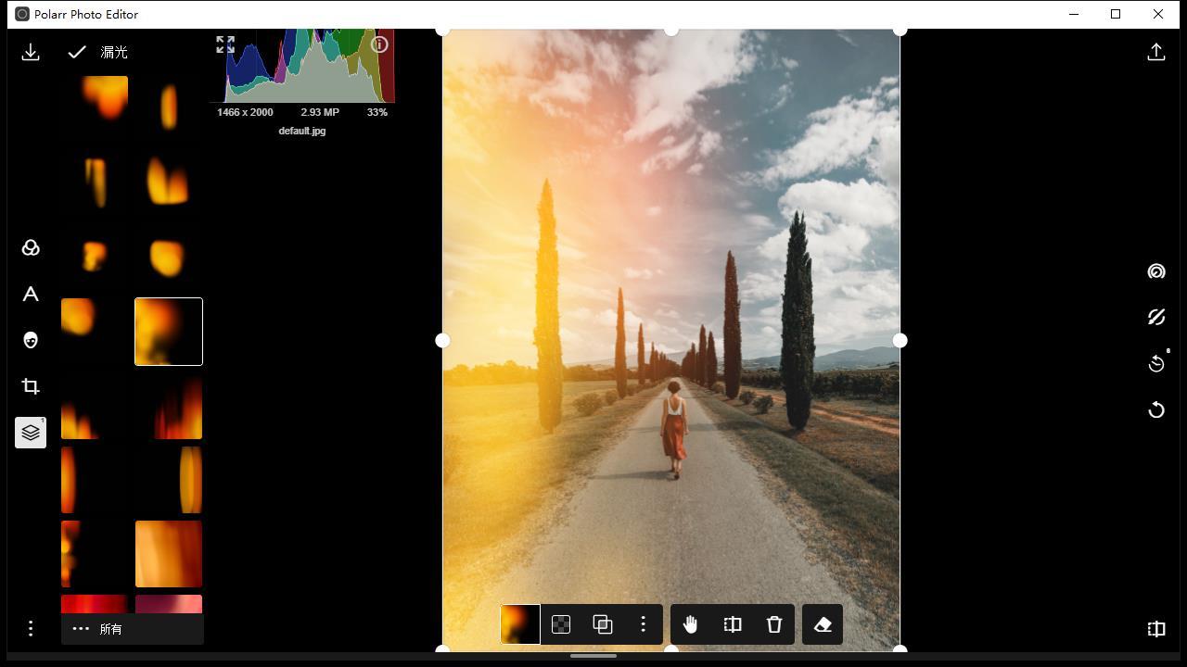Open the Filters tool in sidebar
1187x667 pixels.
(x=31, y=248)
